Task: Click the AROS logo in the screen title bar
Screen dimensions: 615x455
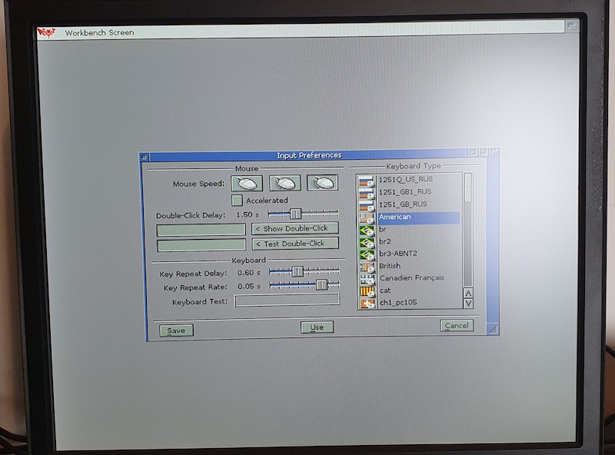Action: [47, 32]
